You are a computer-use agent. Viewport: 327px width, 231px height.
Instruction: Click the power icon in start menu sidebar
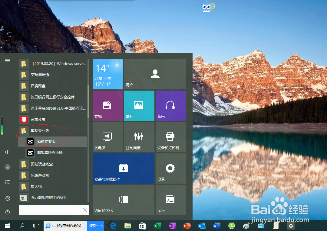[8, 212]
